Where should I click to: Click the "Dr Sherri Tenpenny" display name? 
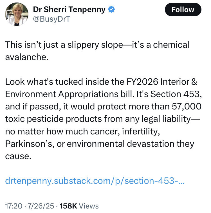pos(69,9)
